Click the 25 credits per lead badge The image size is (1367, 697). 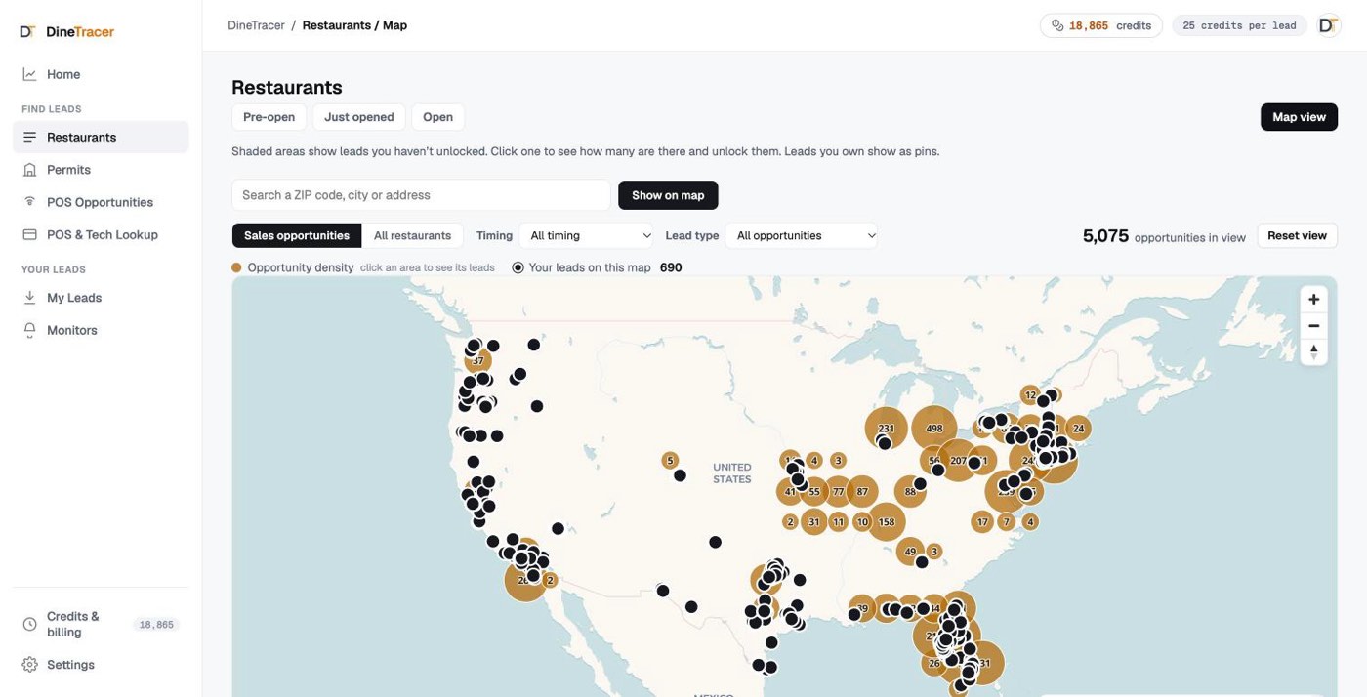1239,25
